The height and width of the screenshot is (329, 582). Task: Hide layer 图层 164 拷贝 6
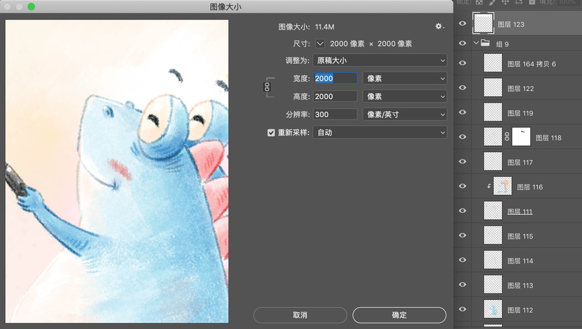click(462, 63)
